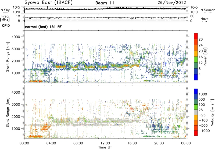
Task: Select the 'Beam 11' heading
Action: pyautogui.click(x=105, y=3)
